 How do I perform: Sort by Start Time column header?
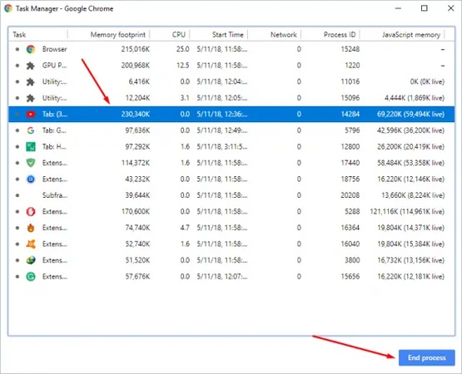tap(228, 35)
